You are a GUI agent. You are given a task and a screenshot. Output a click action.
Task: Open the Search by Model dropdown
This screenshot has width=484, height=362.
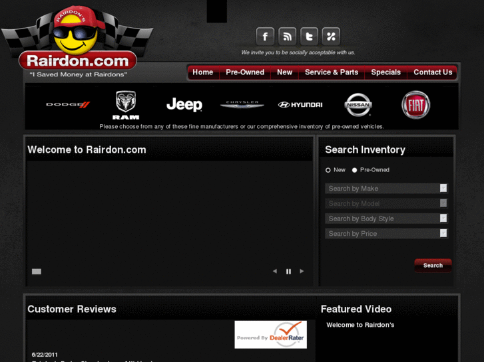tap(386, 203)
